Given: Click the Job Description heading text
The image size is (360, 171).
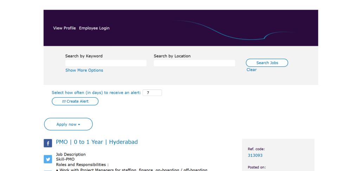Looking at the screenshot, I should click(x=71, y=154).
